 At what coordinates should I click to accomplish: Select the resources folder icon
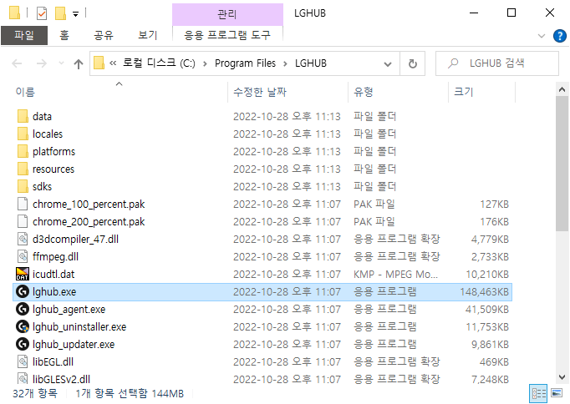click(23, 169)
